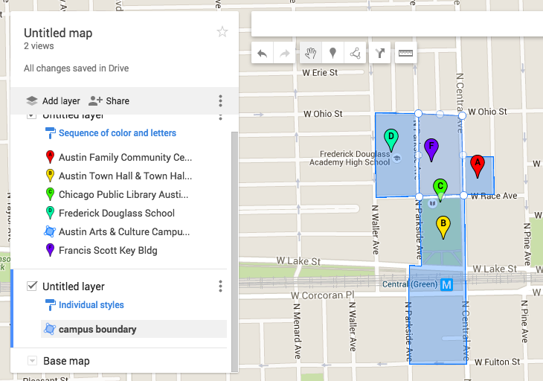Click the layers panel vertical scrollbar
This screenshot has height=381, width=543.
(x=234, y=251)
